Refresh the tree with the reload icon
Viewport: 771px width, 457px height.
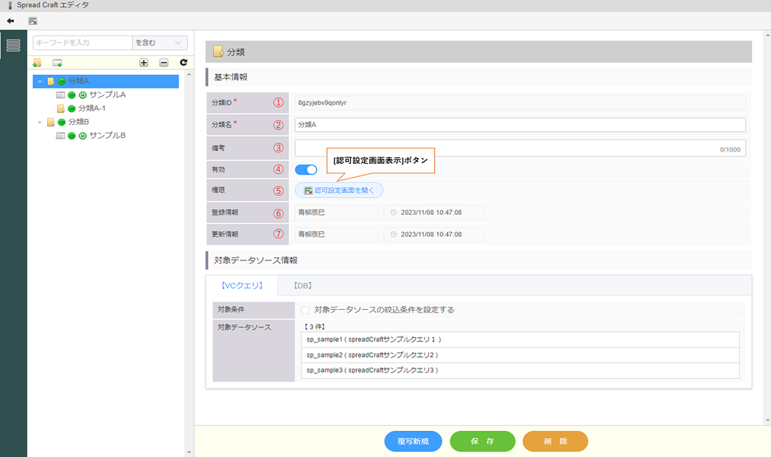(184, 63)
